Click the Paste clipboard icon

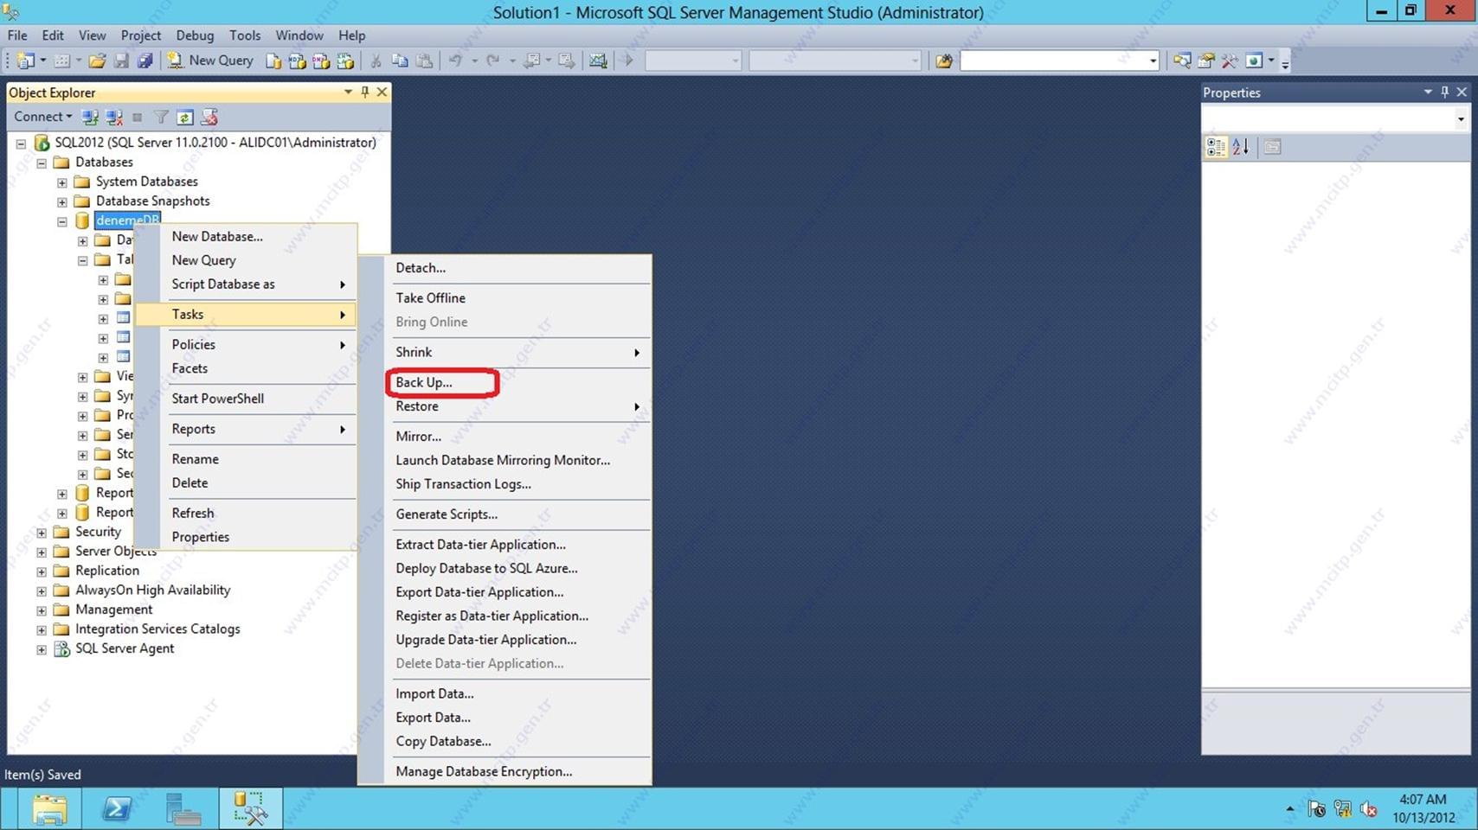click(424, 61)
